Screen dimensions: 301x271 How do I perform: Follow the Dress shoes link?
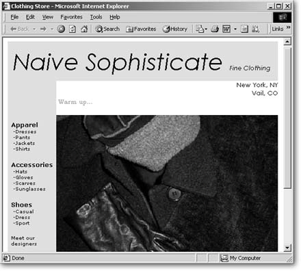(22, 218)
